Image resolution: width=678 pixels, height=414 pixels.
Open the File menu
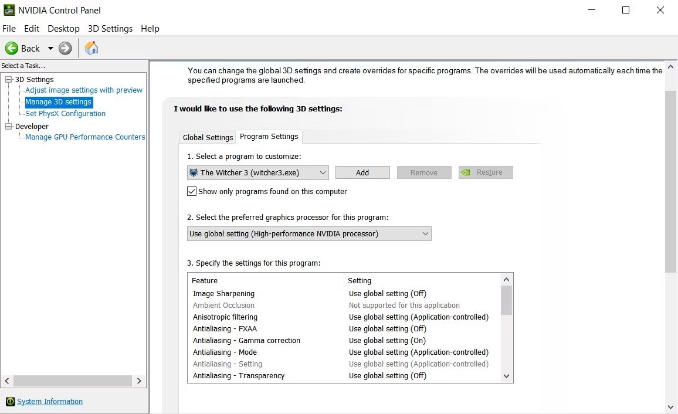click(x=9, y=29)
